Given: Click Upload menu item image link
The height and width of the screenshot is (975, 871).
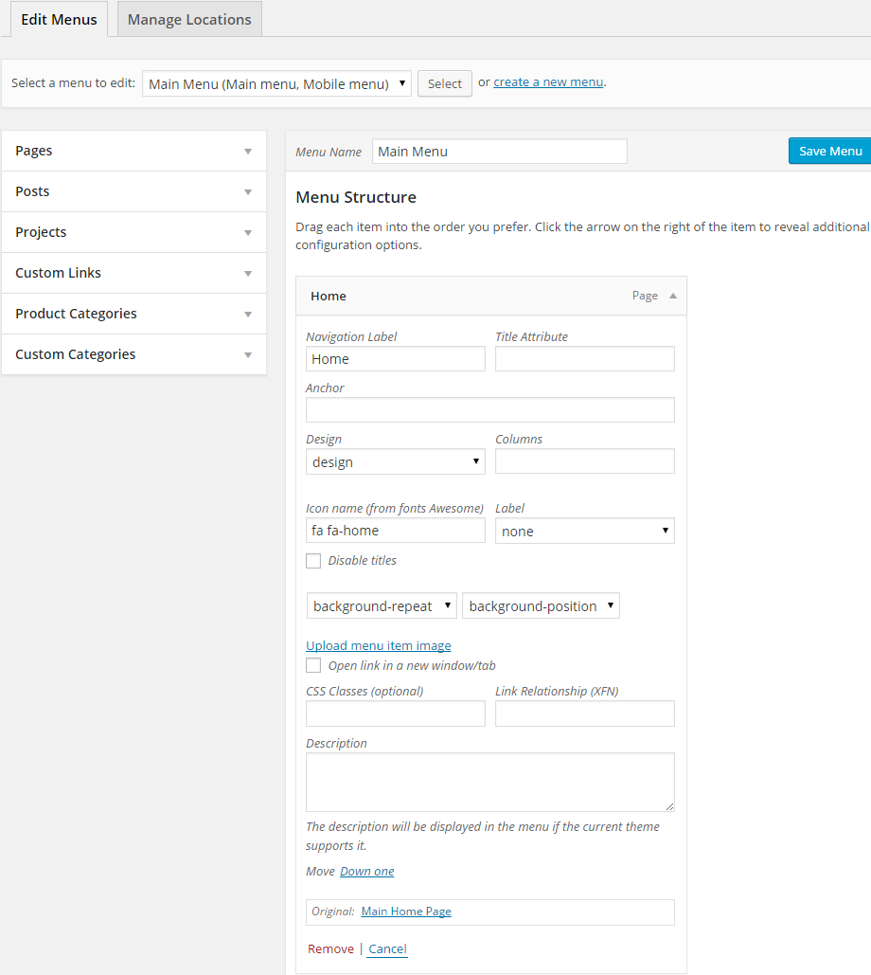Looking at the screenshot, I should pos(378,645).
